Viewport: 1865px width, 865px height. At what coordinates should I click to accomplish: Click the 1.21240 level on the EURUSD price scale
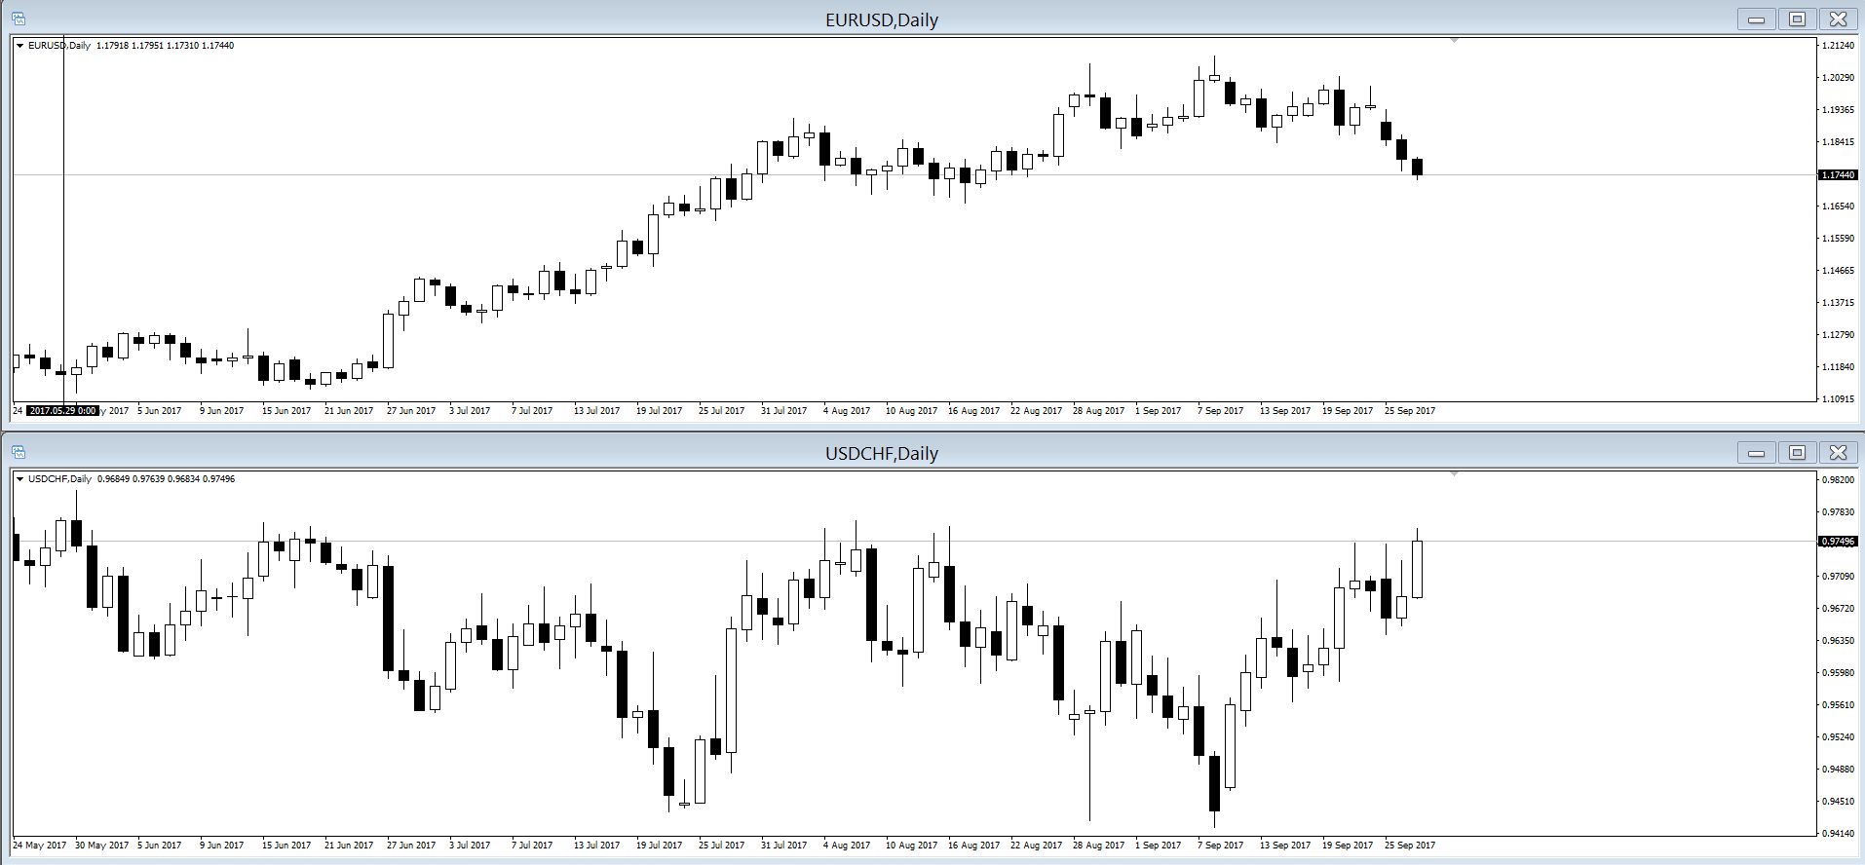point(1837,46)
